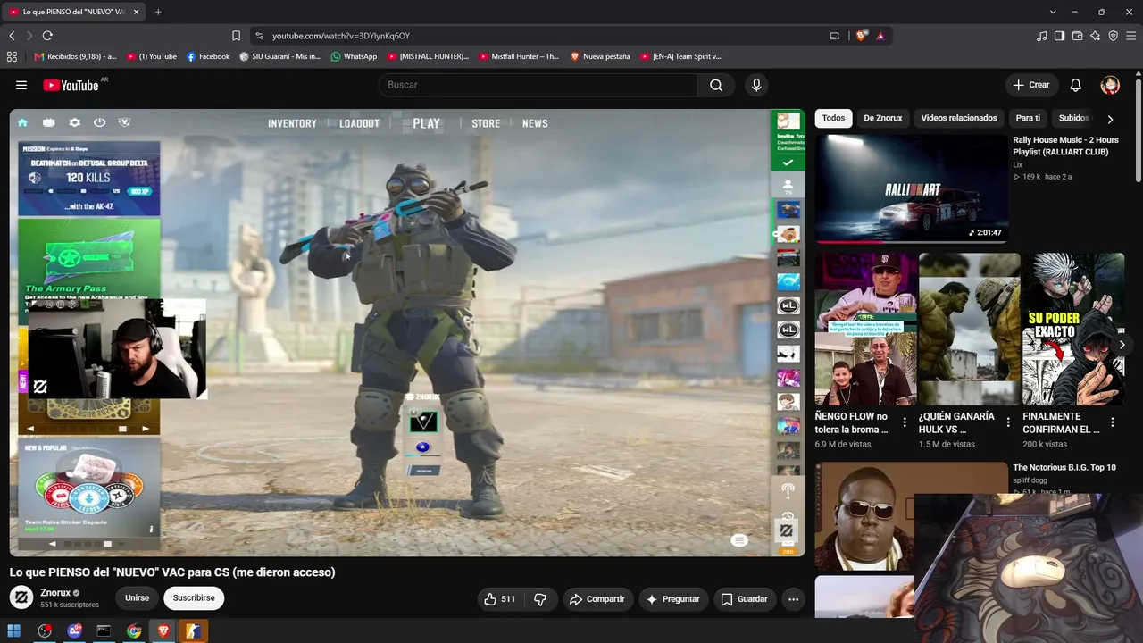Open Windows Start menu
Image resolution: width=1143 pixels, height=643 pixels.
point(14,631)
